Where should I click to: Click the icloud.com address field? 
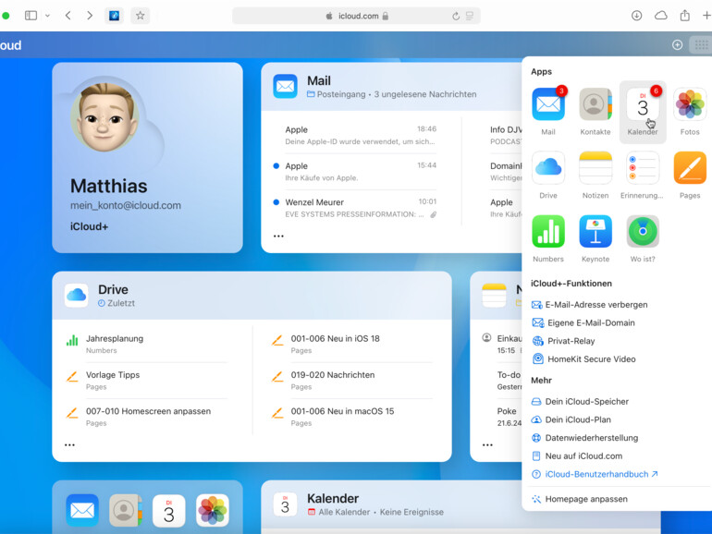point(356,16)
